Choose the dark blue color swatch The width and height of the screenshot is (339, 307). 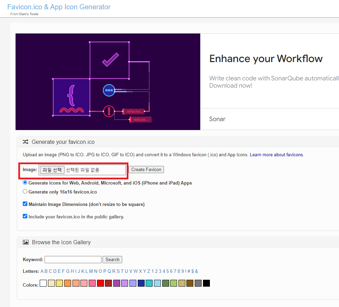141,283
